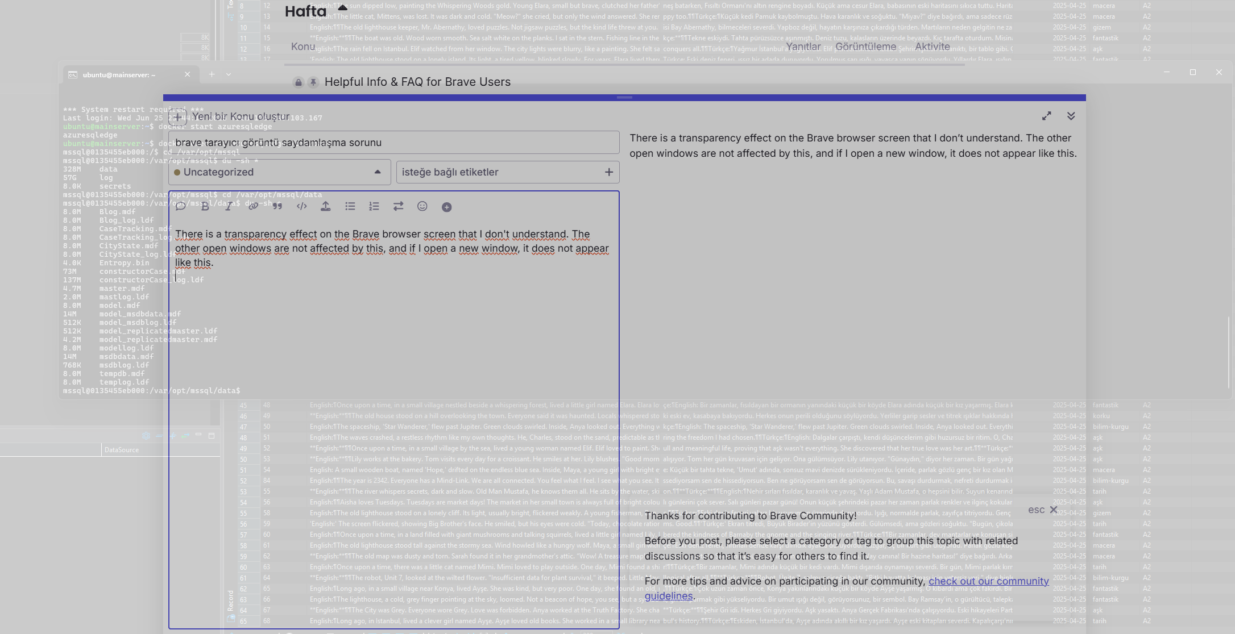Screen dimensions: 1235x634
Task: Click the blue plus icon above DataSource
Action: (172, 436)
